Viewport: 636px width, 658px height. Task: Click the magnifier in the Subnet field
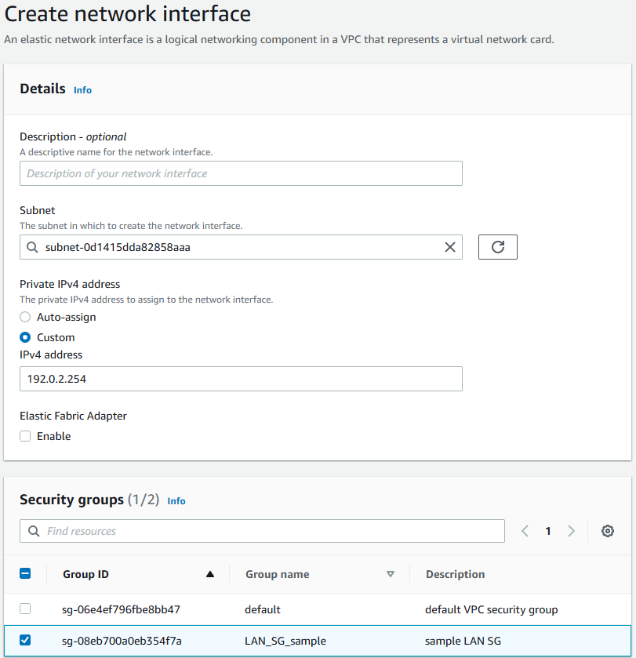coord(32,246)
